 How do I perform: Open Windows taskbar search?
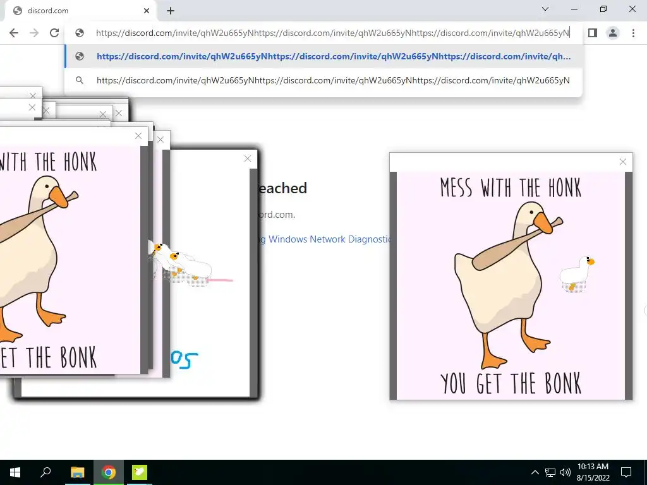45,472
